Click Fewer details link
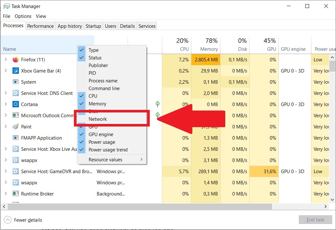 tap(28, 220)
